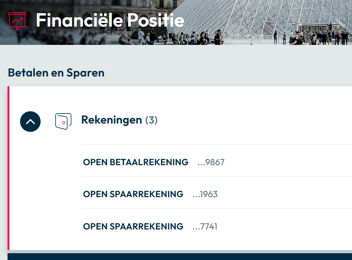
Task: Select account number ending 9867
Action: point(211,162)
